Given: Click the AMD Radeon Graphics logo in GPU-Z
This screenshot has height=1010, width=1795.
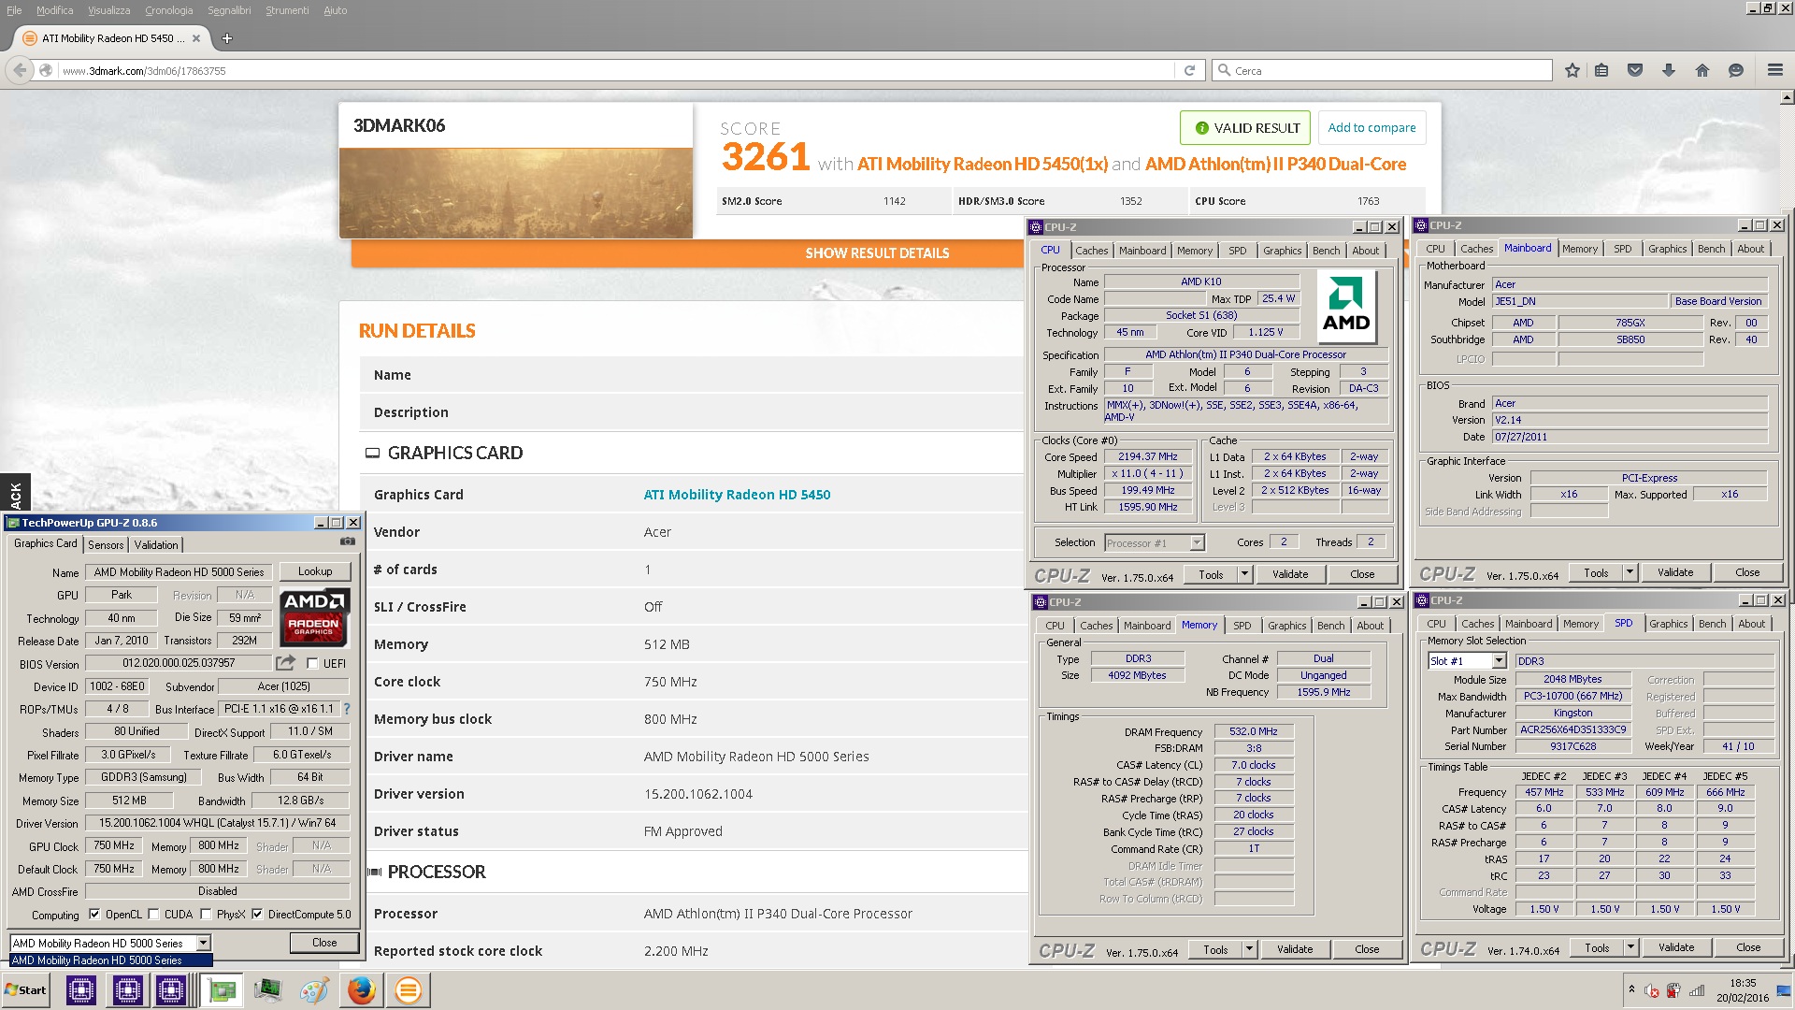Looking at the screenshot, I should 314,616.
